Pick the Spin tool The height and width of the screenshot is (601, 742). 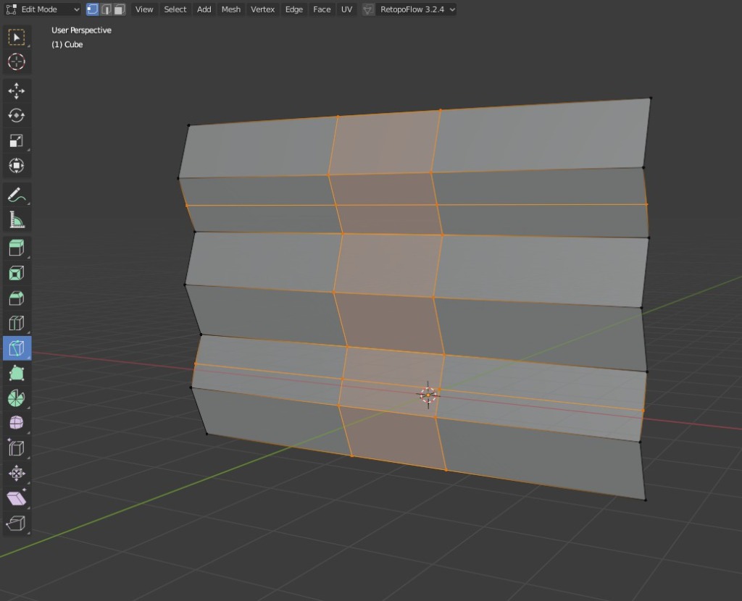(16, 398)
